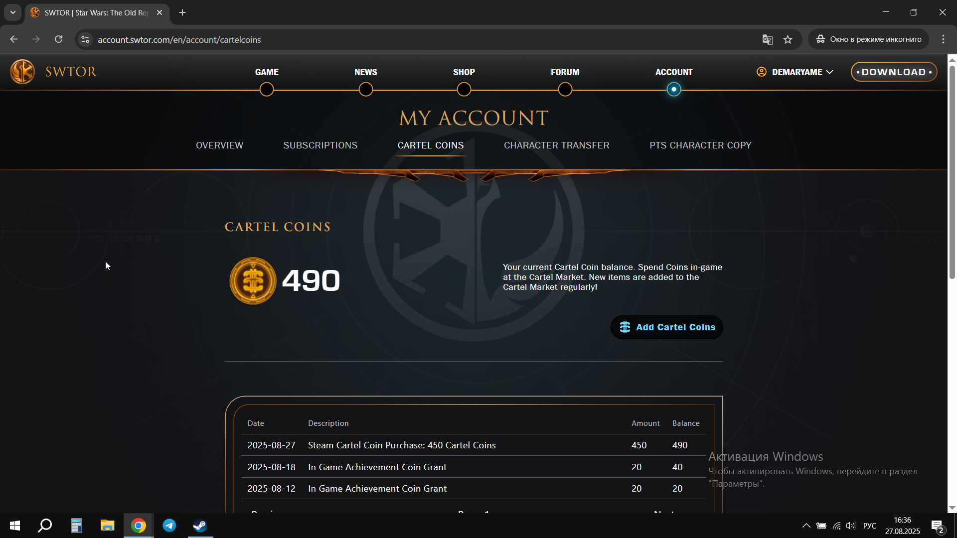Image resolution: width=957 pixels, height=538 pixels.
Task: Open Chrome three-dot menu
Action: pos(943,39)
